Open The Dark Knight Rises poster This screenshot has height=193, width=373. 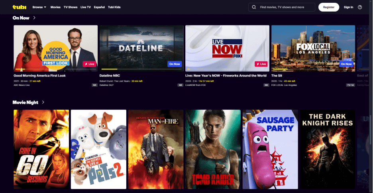coord(328,149)
